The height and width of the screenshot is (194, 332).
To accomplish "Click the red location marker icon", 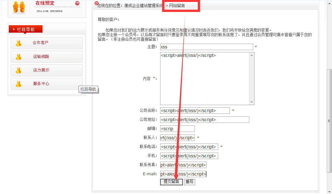I will (x=97, y=3).
